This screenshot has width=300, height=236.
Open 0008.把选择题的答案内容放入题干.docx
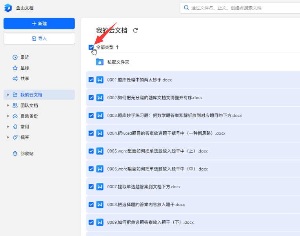click(146, 205)
